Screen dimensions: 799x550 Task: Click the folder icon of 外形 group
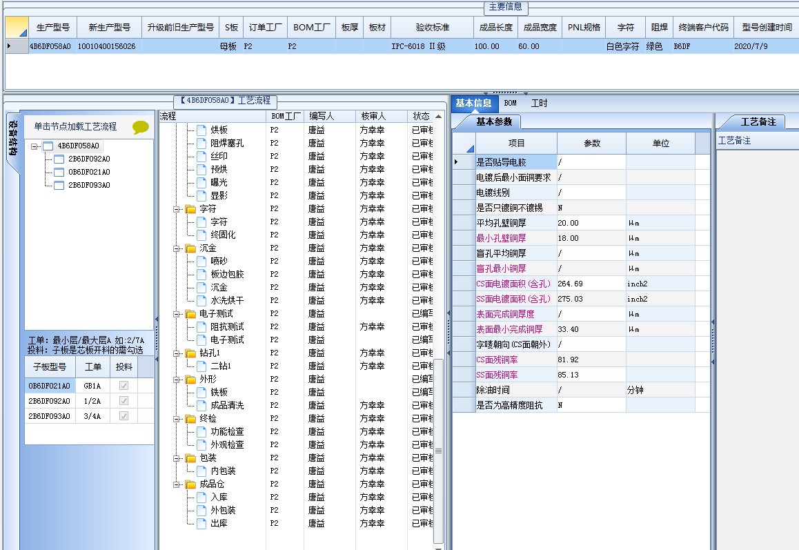[x=190, y=380]
